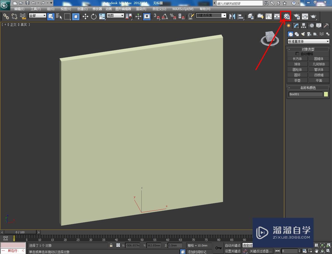Toggle Spinner Snap
This screenshot has width=332, height=254.
coord(182,16)
